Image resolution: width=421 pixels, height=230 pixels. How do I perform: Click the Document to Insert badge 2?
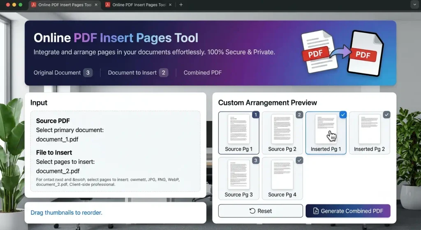click(164, 72)
